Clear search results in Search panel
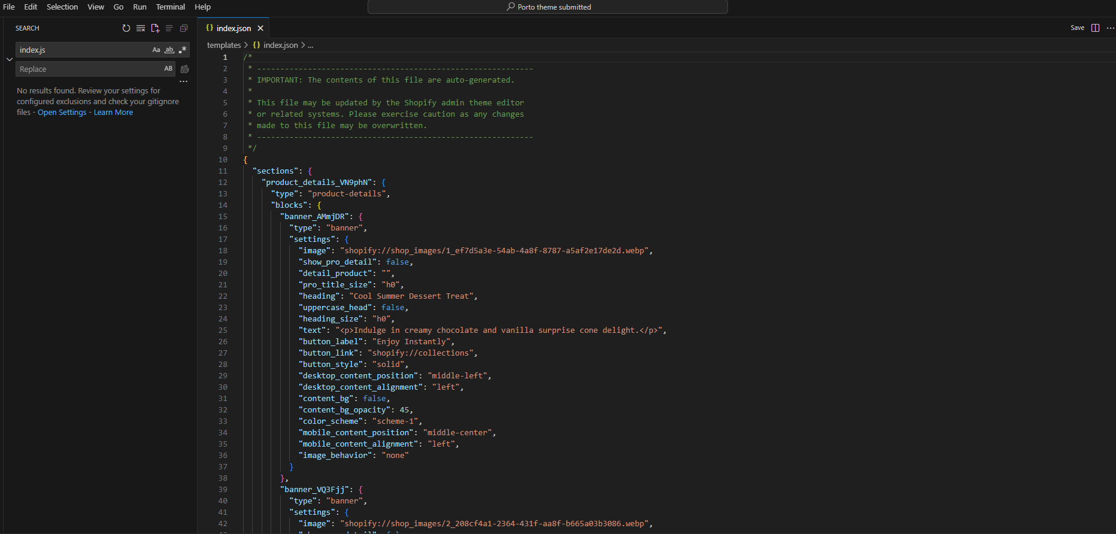 click(x=141, y=28)
